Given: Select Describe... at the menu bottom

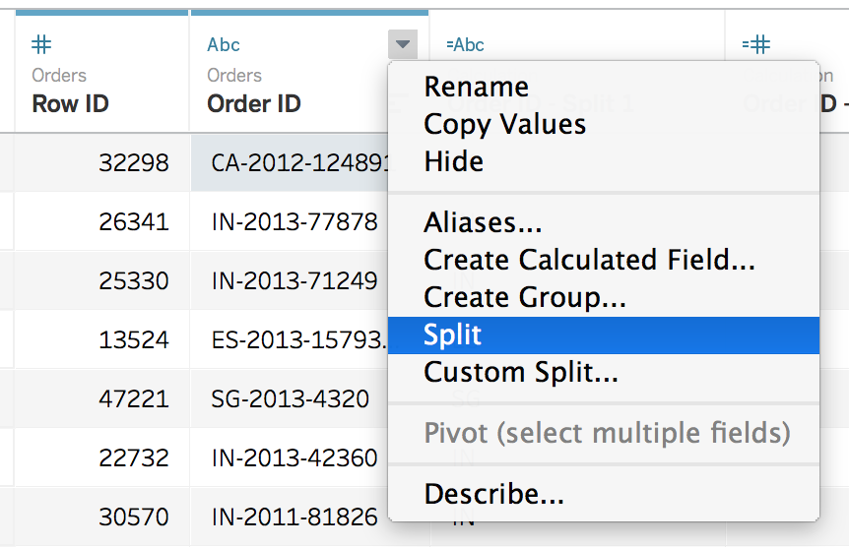Looking at the screenshot, I should click(x=493, y=494).
